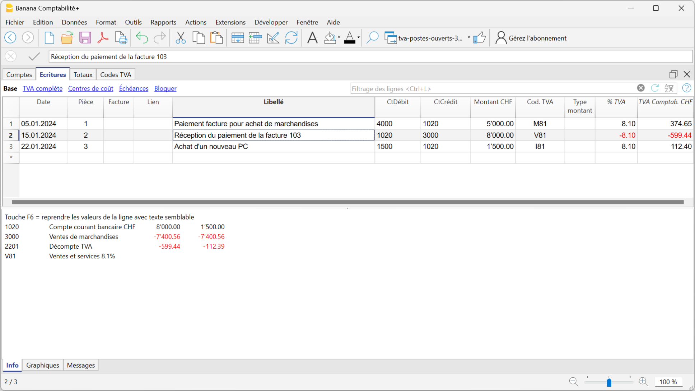Viewport: 695px width, 391px height.
Task: Export to PDF using the toolbar icon
Action: [x=103, y=38]
